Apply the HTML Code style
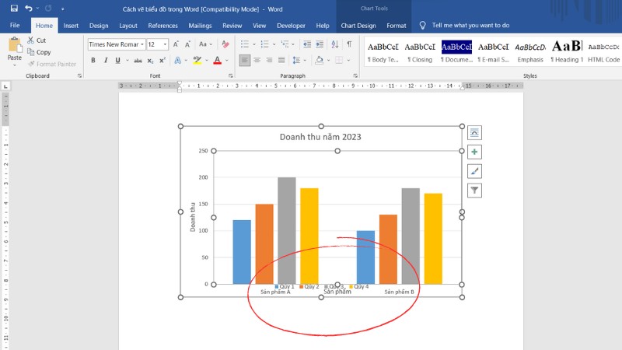622x350 pixels. tap(603, 52)
